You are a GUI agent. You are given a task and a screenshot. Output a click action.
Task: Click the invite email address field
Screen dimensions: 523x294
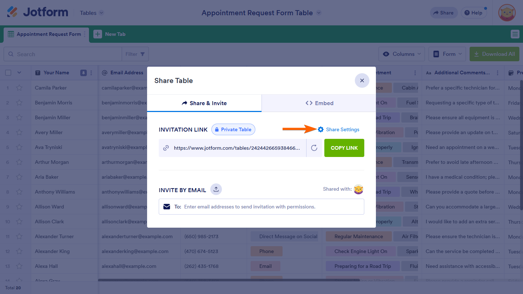click(x=269, y=207)
